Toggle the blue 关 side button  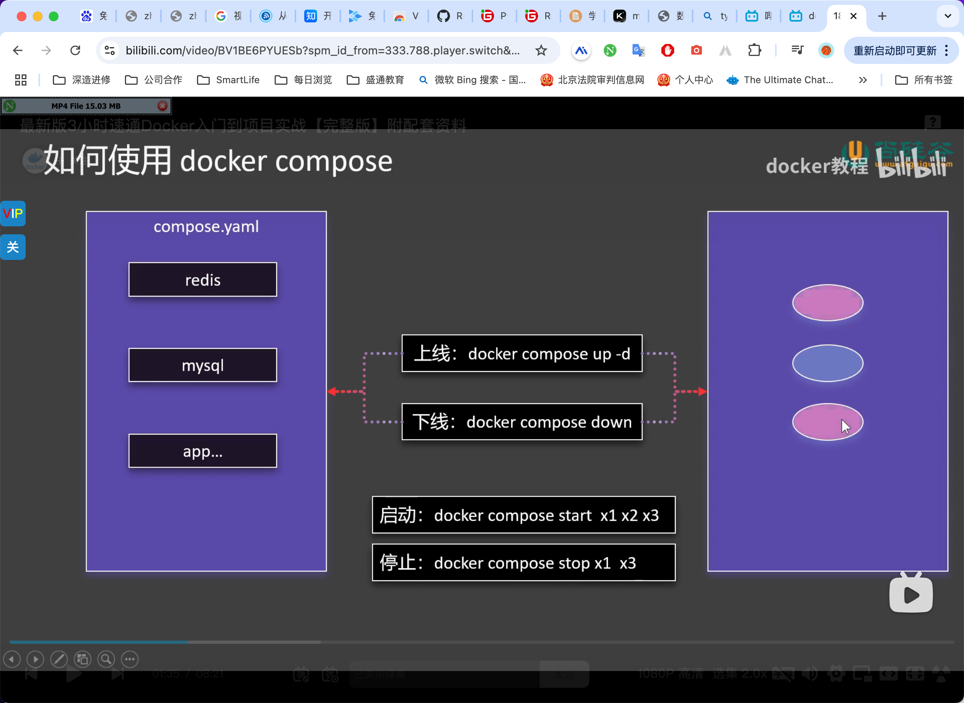pos(13,247)
